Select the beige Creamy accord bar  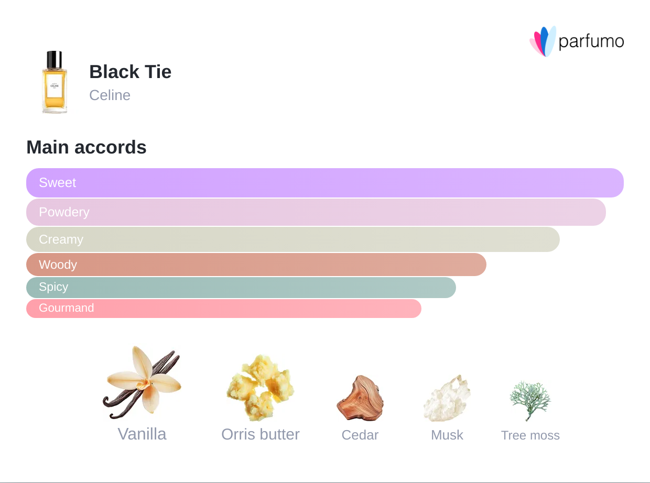pyautogui.click(x=293, y=239)
